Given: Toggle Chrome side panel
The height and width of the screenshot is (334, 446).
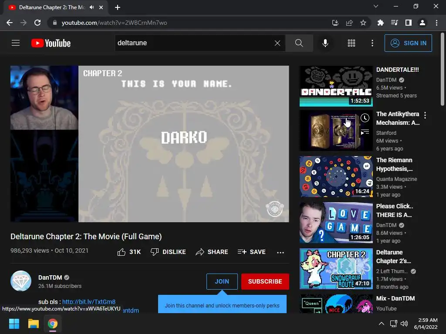Looking at the screenshot, I should 409,23.
